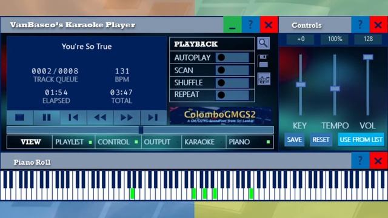Fast forward the current song
Viewport: 388px width, 218px height.
127,117
